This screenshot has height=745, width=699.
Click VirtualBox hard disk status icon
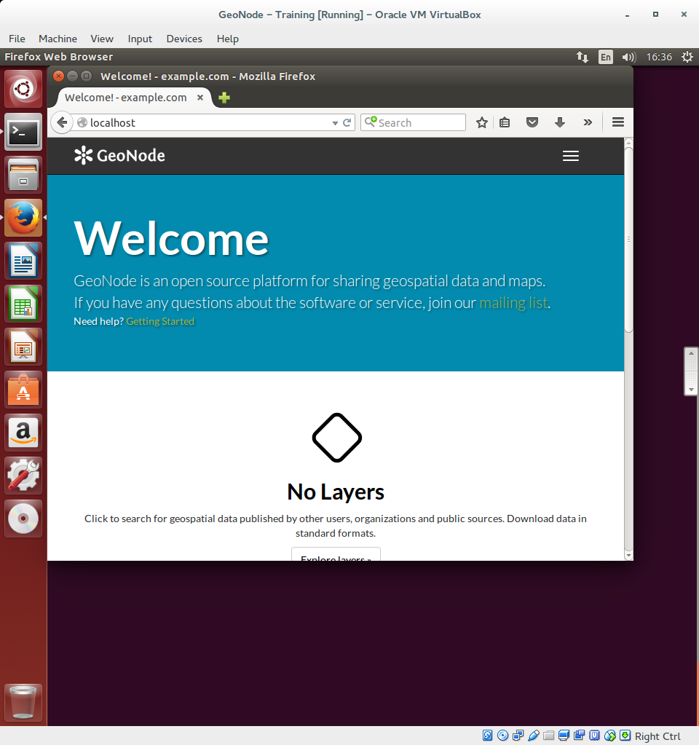coord(488,736)
